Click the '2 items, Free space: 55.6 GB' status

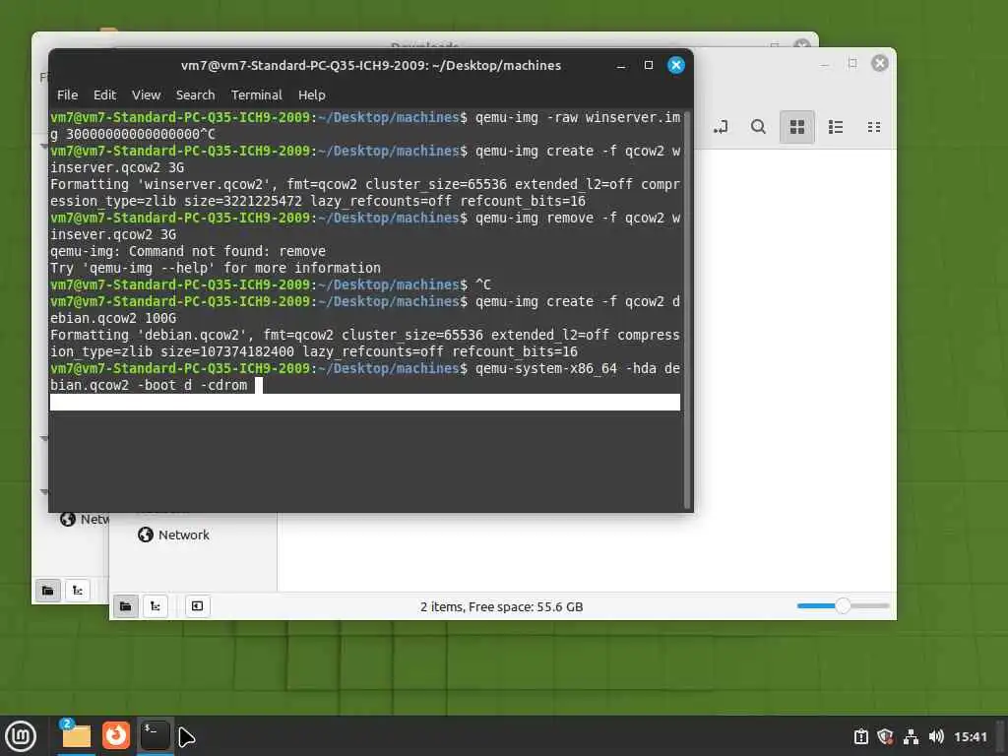pos(501,606)
